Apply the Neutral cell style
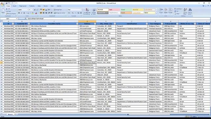The height and width of the screenshot is (119, 211). [x=138, y=10]
